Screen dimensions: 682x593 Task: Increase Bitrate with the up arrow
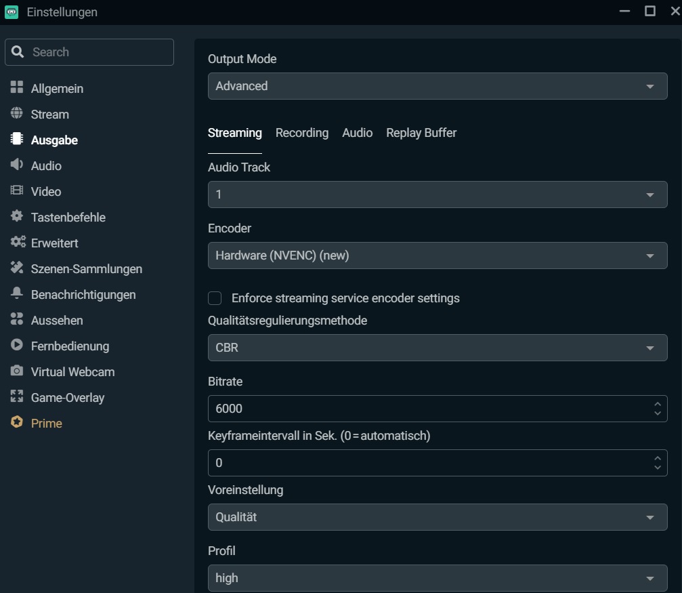coord(657,404)
